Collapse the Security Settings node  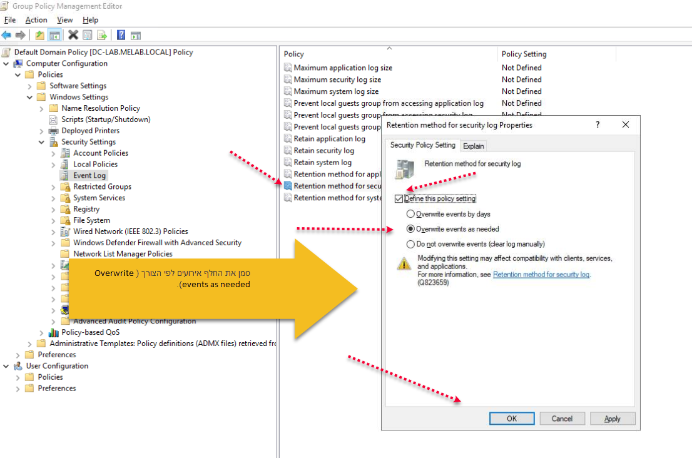pyautogui.click(x=42, y=142)
